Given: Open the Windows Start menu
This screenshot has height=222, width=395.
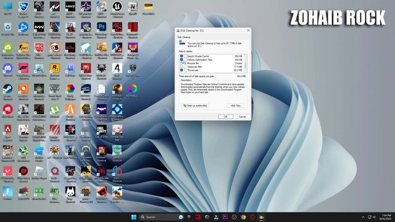Looking at the screenshot, I should 134,217.
